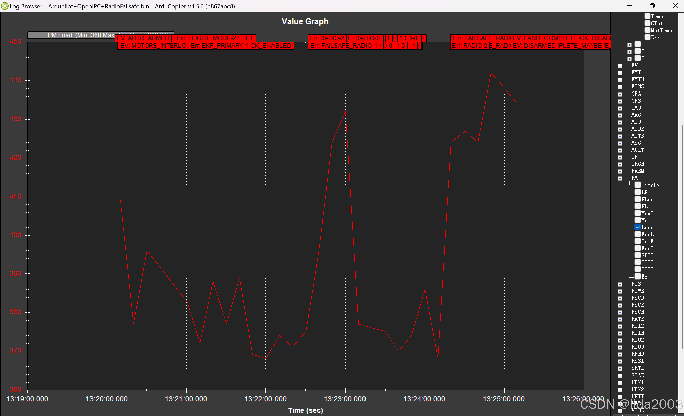Screen dimensions: 684x416
Task: Click the restore window button
Action: 652,6
